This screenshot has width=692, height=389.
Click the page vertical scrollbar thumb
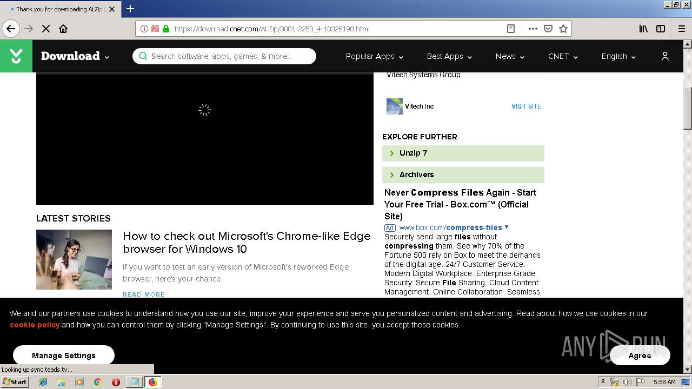tap(688, 108)
